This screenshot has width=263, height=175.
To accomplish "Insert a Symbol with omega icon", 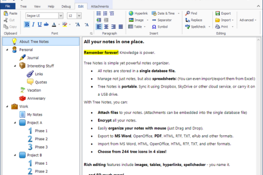I will pyautogui.click(x=160, y=27).
